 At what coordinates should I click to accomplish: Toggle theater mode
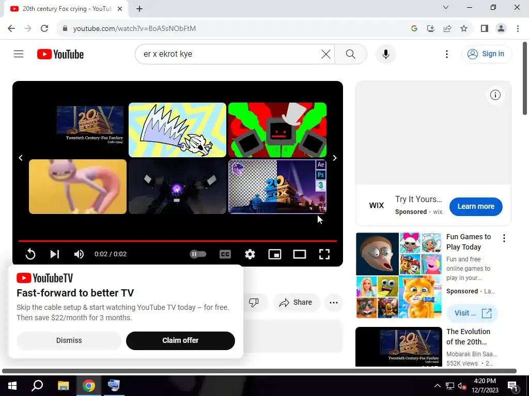[300, 254]
